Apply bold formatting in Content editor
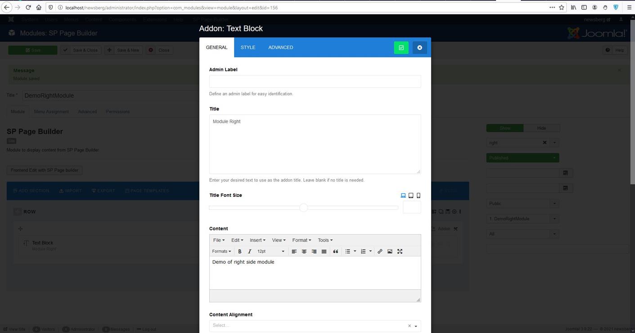This screenshot has width=635, height=333. (239, 252)
